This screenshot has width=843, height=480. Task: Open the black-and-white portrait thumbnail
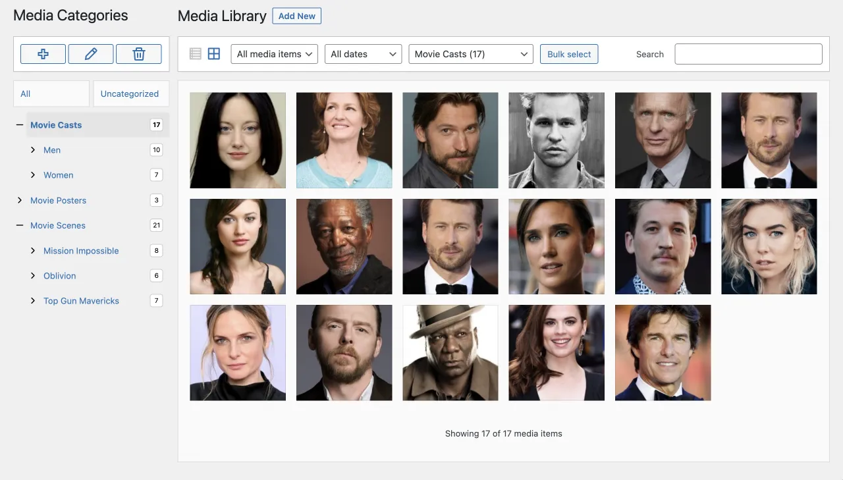557,140
